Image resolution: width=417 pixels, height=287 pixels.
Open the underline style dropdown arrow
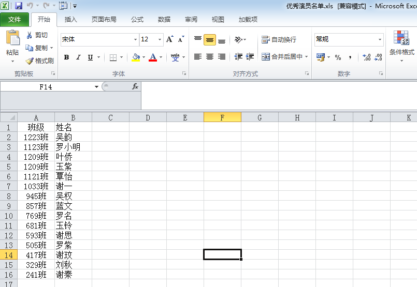point(98,57)
